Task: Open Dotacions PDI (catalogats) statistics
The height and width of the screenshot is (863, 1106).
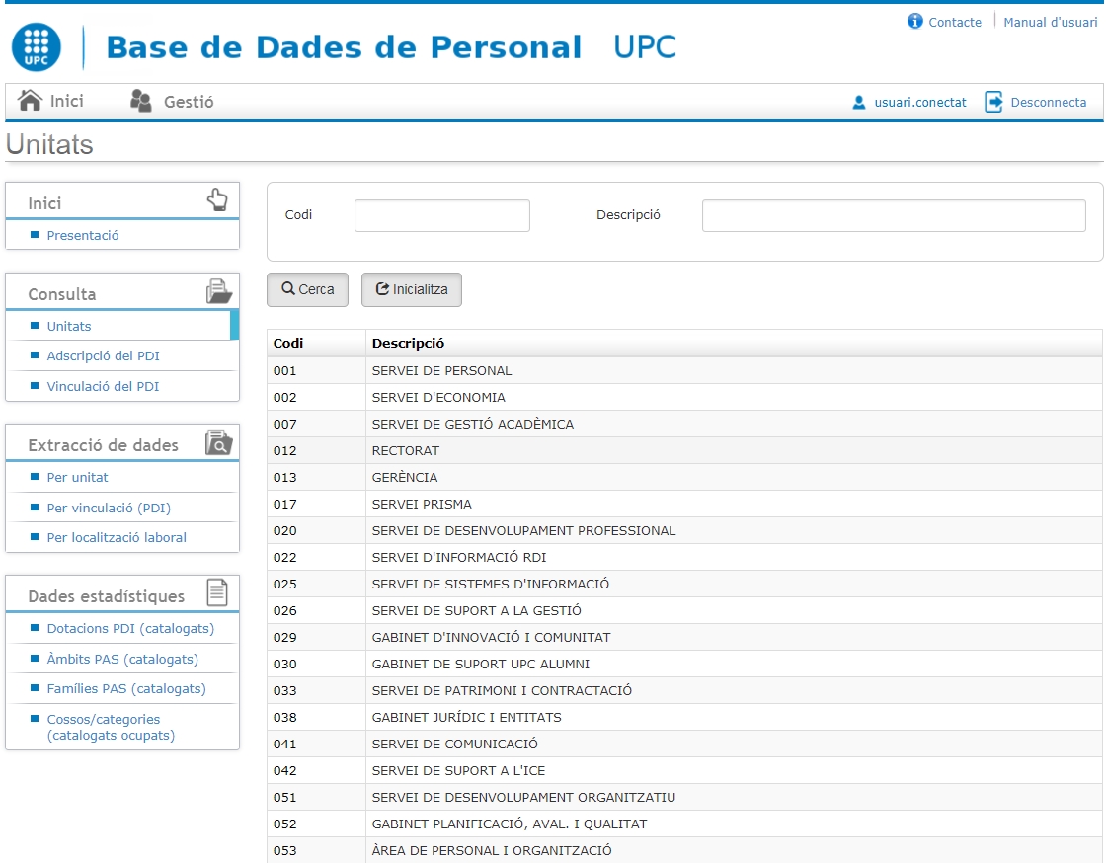Action: point(130,628)
